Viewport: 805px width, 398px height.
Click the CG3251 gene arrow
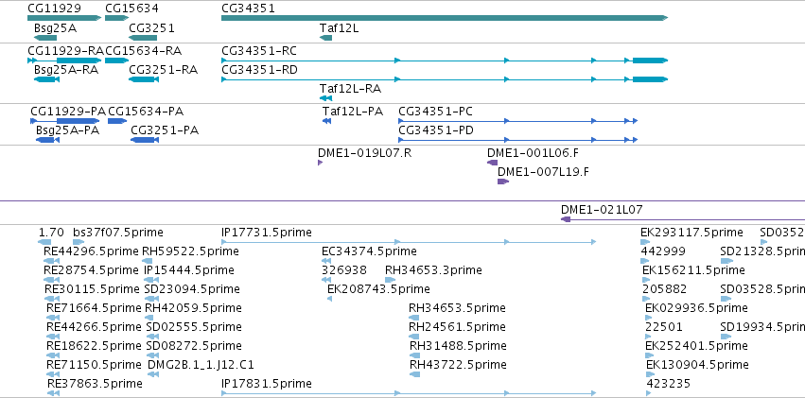click(x=143, y=38)
